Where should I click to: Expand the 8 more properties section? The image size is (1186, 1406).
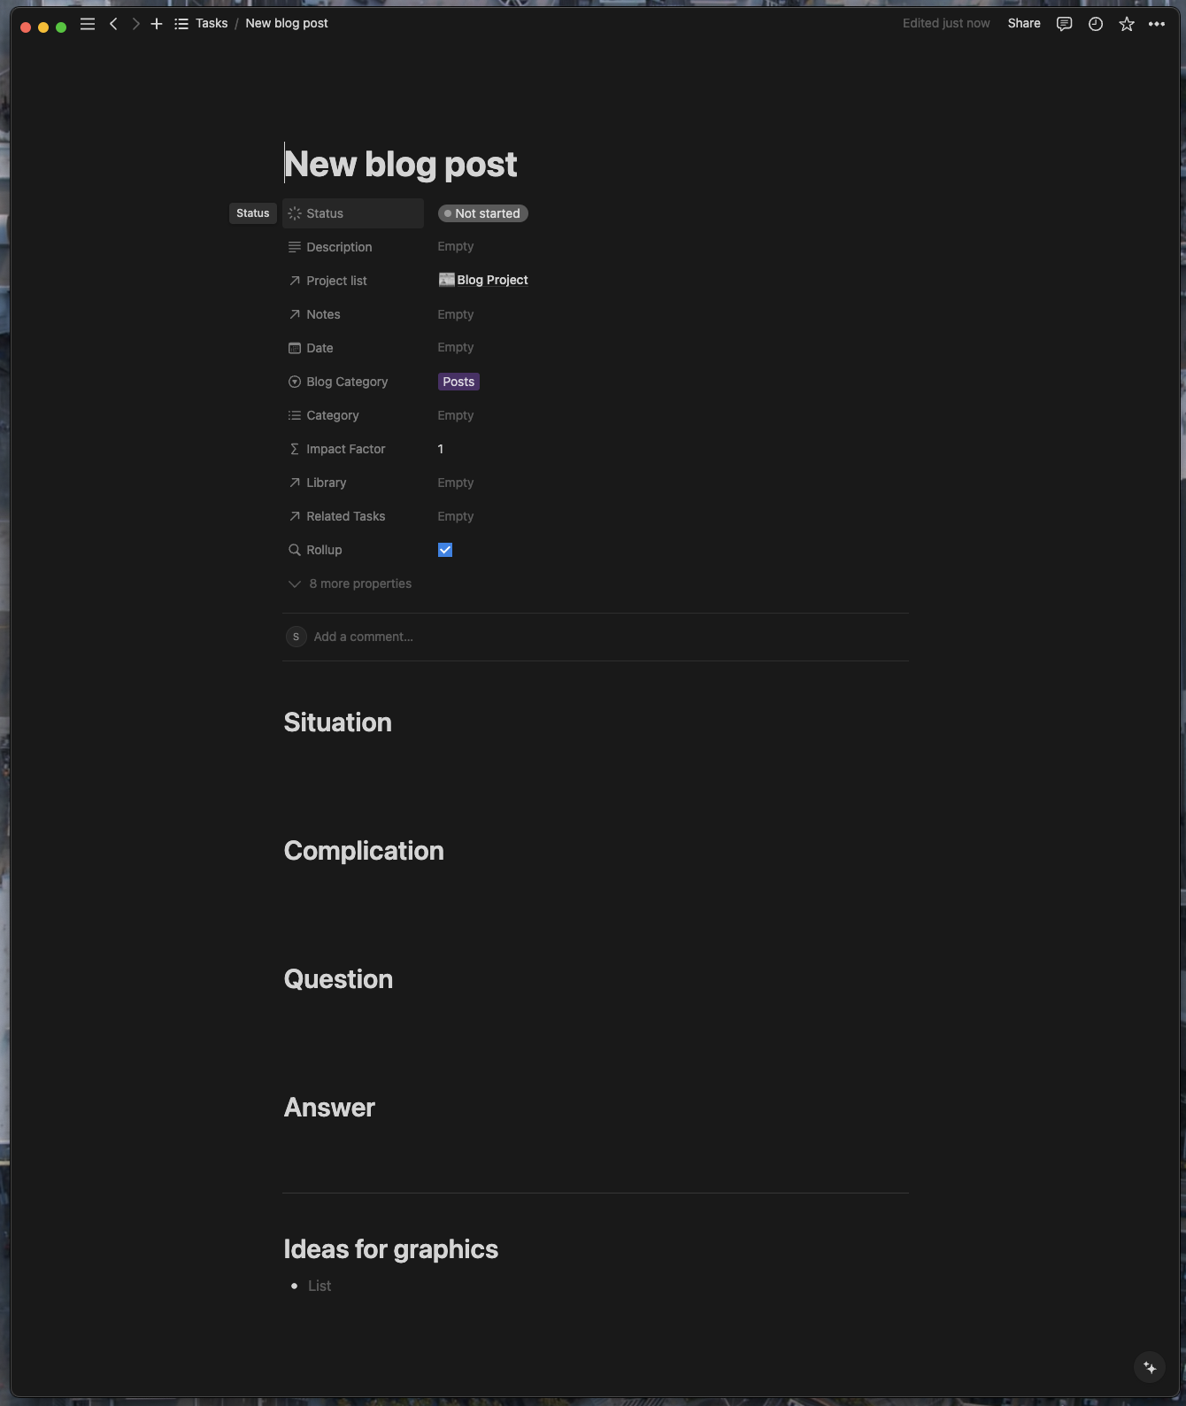(349, 583)
